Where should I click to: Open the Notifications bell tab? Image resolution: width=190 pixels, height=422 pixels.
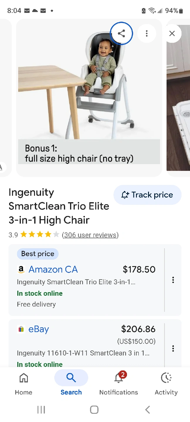(118, 383)
